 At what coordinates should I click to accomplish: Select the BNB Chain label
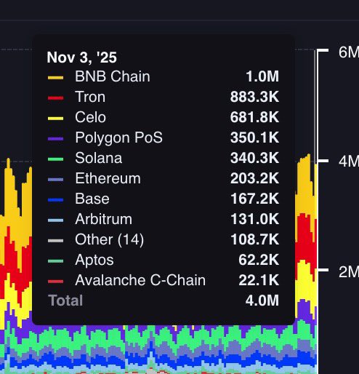click(113, 76)
